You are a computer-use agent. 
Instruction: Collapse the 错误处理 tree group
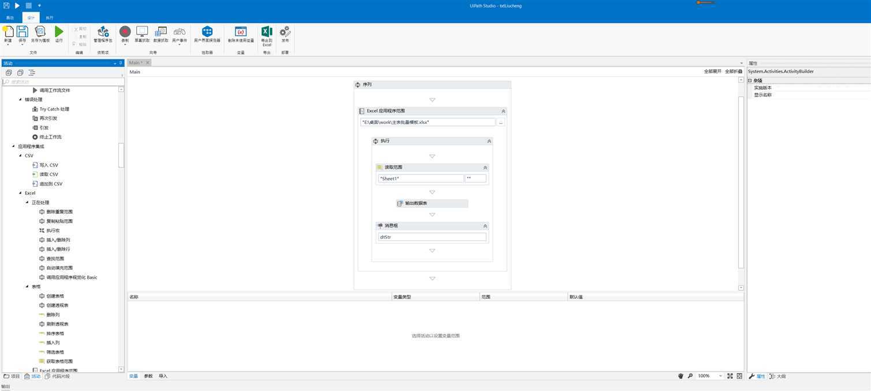pos(20,100)
